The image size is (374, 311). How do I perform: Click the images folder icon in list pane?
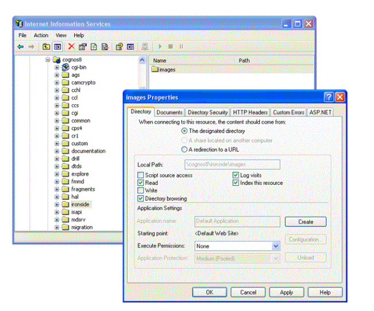155,69
